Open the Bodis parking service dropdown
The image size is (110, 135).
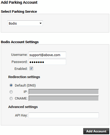[x=25, y=23]
